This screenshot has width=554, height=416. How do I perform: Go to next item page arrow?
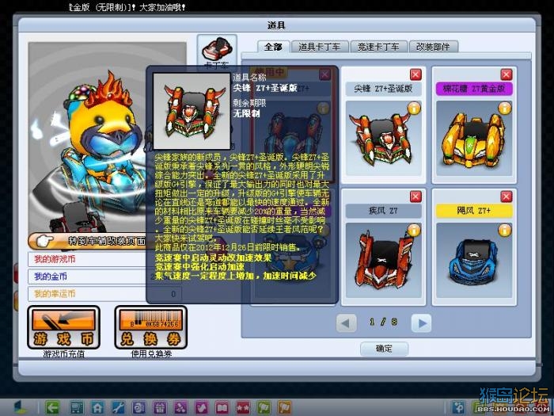coord(422,322)
